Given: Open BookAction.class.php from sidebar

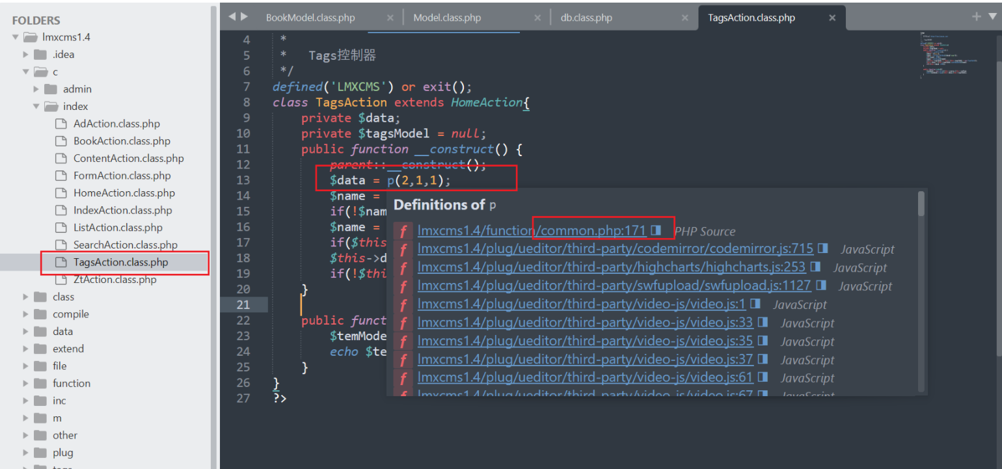Looking at the screenshot, I should 122,141.
